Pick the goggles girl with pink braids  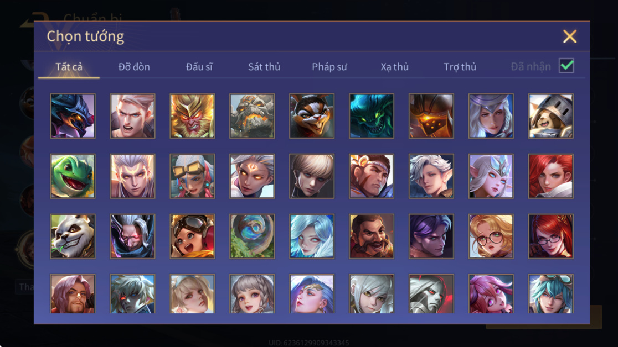pos(192,176)
